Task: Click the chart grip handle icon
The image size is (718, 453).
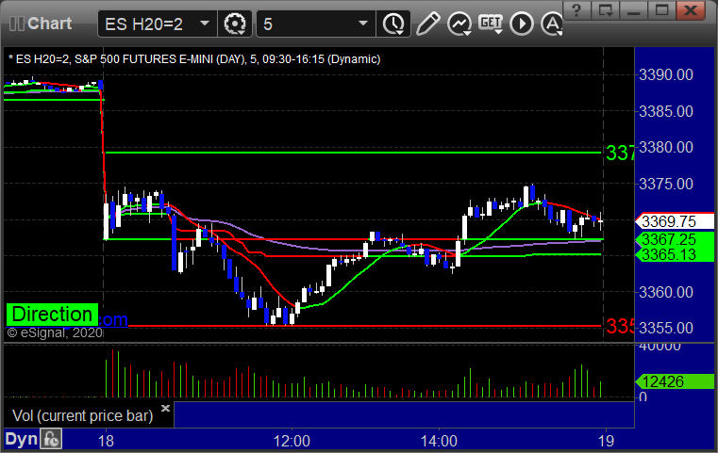Action: tap(17, 24)
